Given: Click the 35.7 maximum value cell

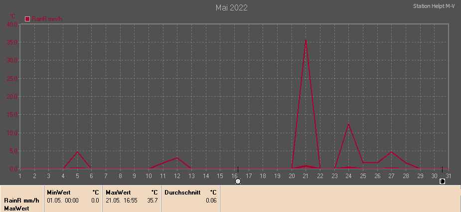Looking at the screenshot, I should tap(153, 201).
